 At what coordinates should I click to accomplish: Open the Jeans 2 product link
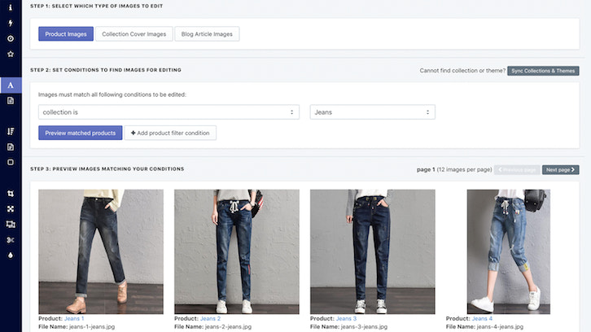point(210,318)
